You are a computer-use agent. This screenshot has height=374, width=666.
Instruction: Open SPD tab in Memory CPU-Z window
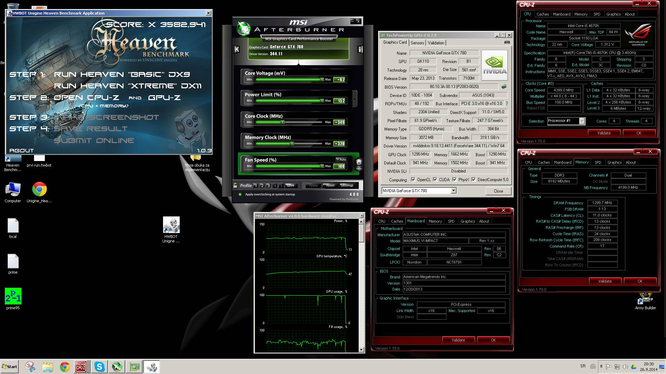598,162
